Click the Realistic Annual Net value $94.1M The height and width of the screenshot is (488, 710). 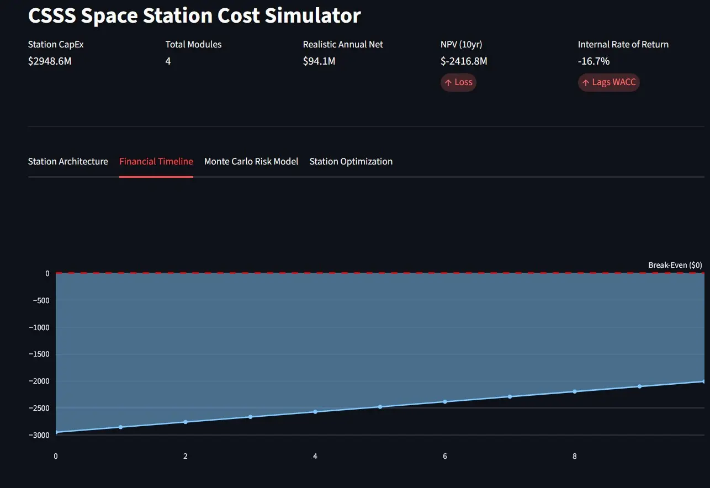[x=319, y=61]
